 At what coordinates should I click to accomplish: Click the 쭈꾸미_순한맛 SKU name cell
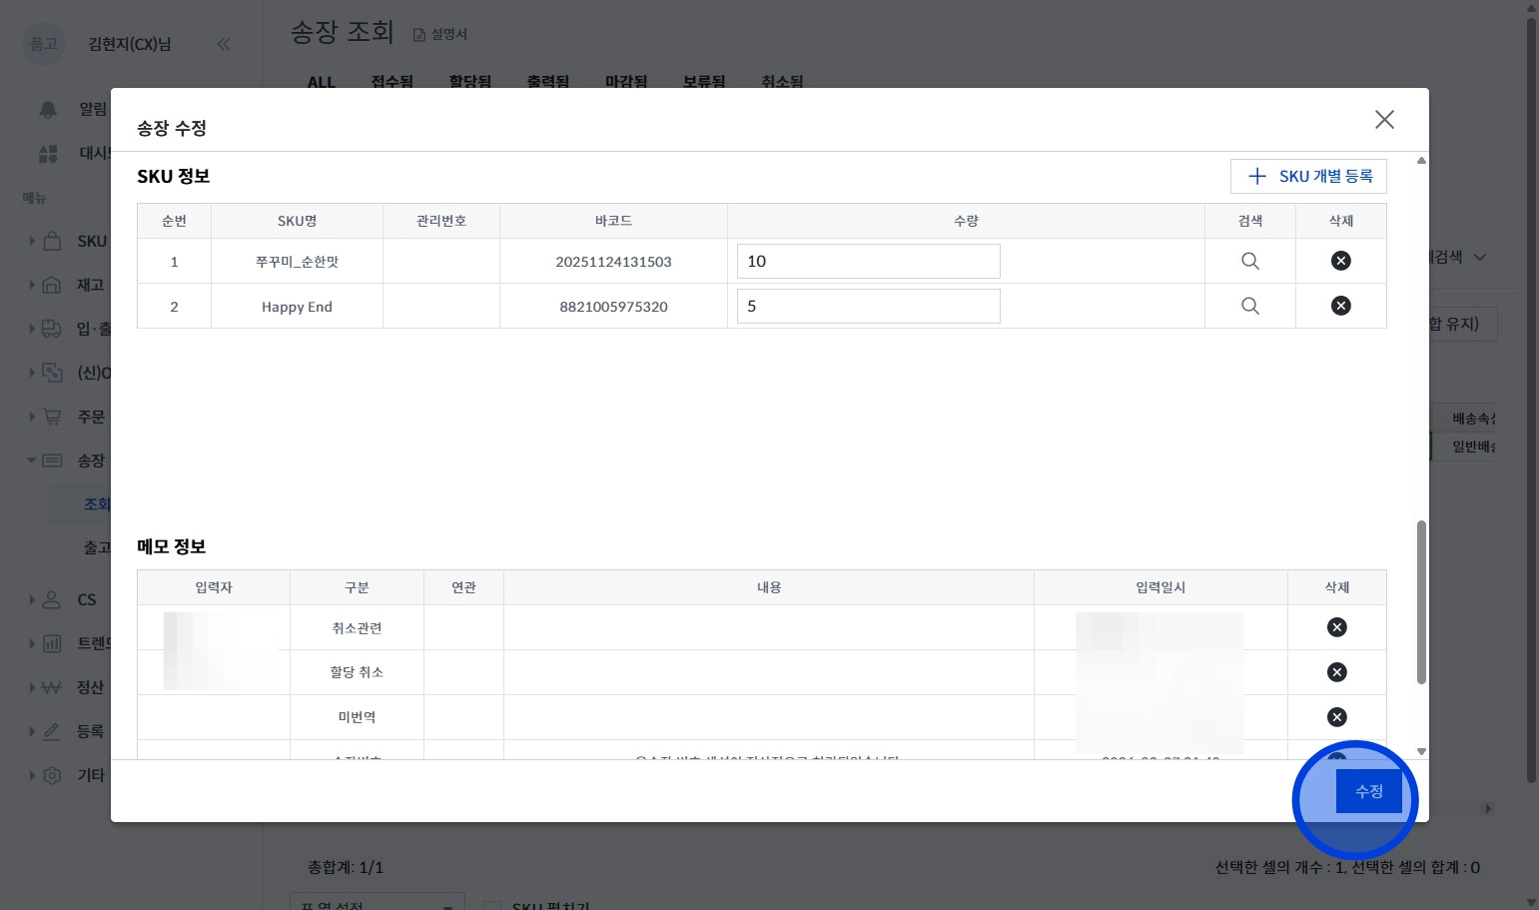[x=297, y=262]
